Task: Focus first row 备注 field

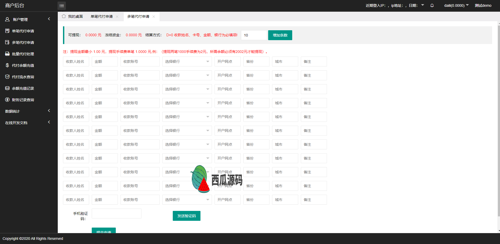Action: click(314, 62)
